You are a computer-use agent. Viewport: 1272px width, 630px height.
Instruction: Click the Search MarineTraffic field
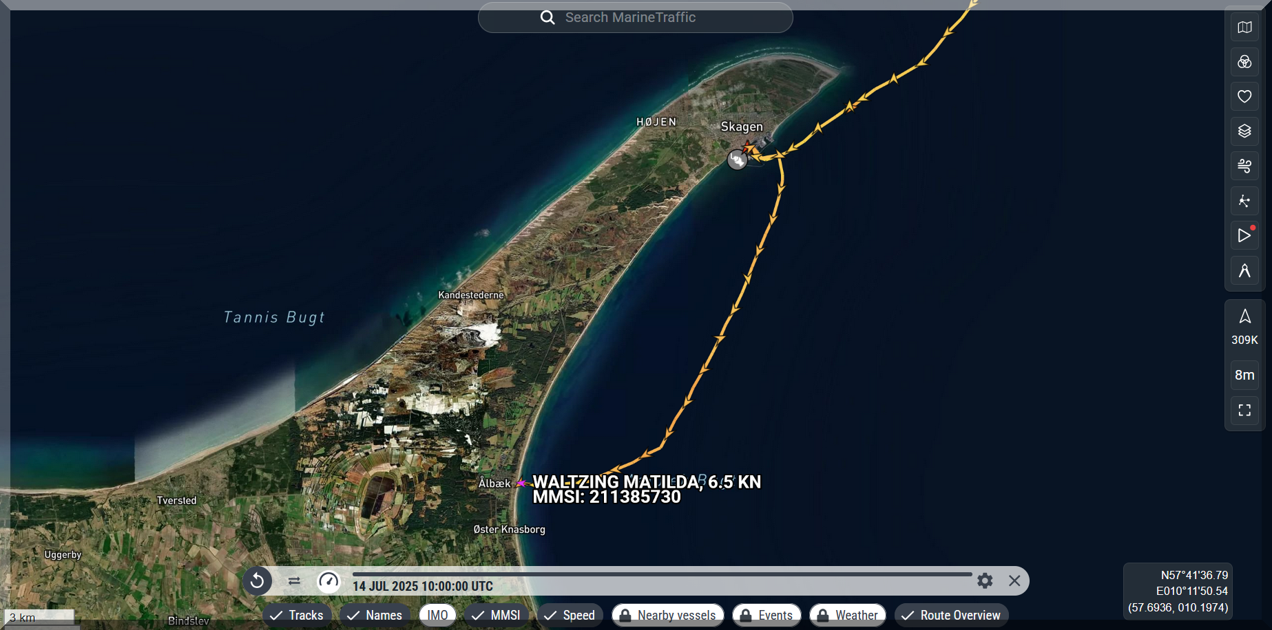(x=635, y=18)
